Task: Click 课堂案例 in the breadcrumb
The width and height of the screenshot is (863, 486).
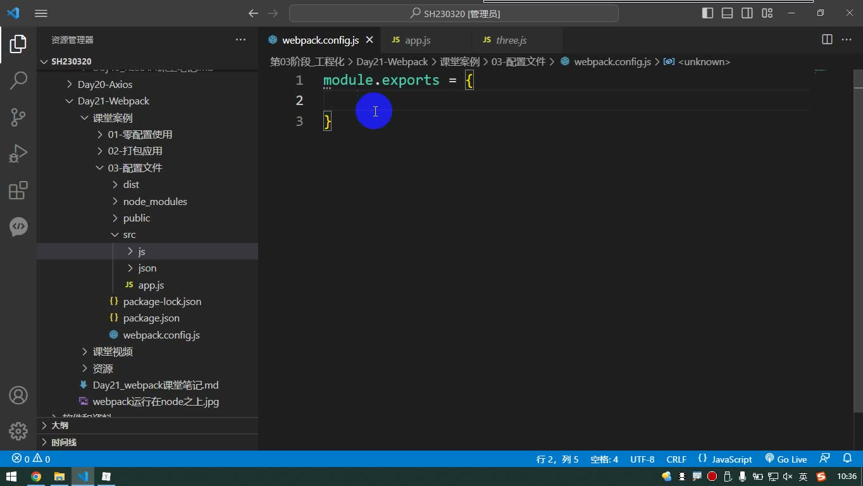Action: (460, 61)
